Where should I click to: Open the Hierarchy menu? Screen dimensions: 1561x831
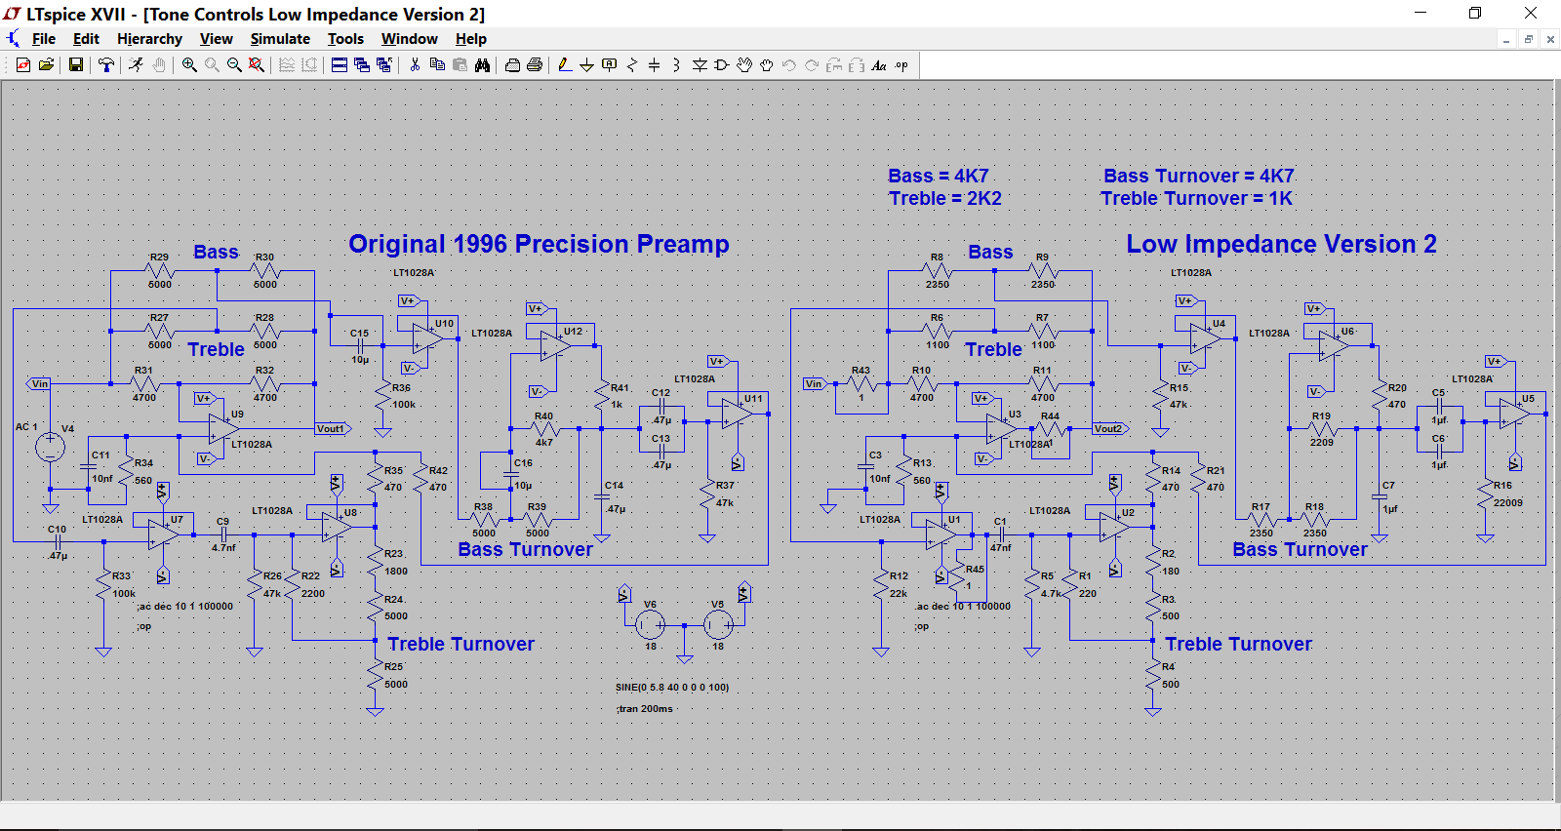(149, 39)
